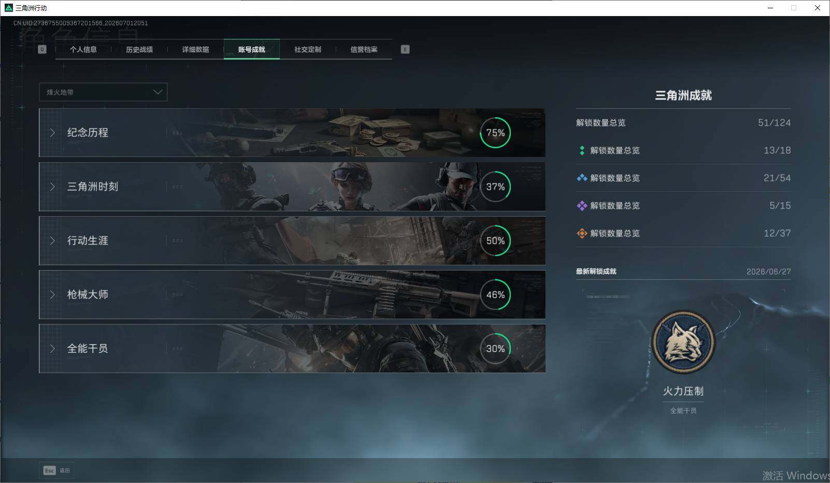Image resolution: width=830 pixels, height=483 pixels.
Task: Click the 13/18 unlock count value
Action: [x=777, y=150]
